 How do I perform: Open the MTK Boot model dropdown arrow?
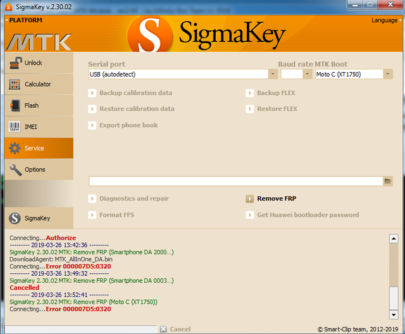tap(388, 75)
